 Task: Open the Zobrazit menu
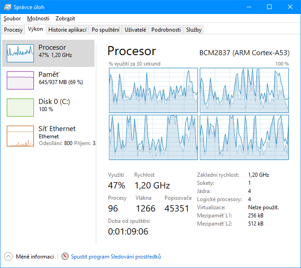tap(65, 19)
